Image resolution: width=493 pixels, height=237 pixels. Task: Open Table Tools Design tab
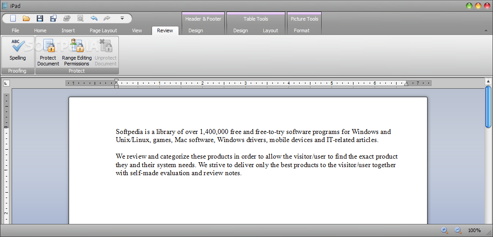(240, 30)
